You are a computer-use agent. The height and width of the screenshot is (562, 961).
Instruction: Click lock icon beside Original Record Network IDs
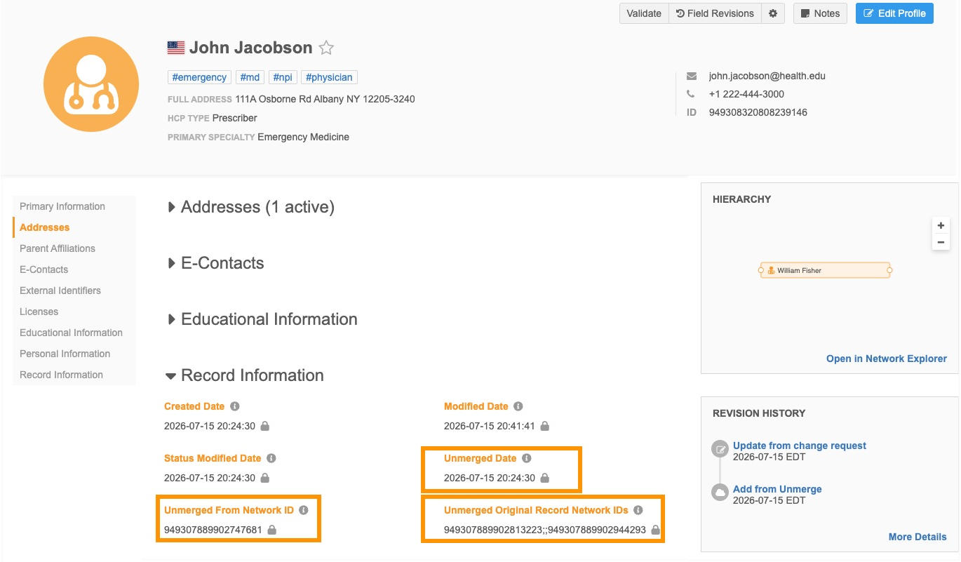(x=656, y=530)
